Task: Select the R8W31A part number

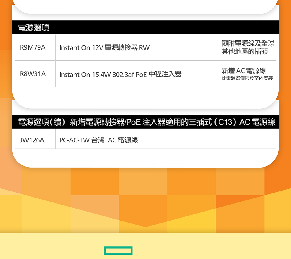Action: (33, 74)
